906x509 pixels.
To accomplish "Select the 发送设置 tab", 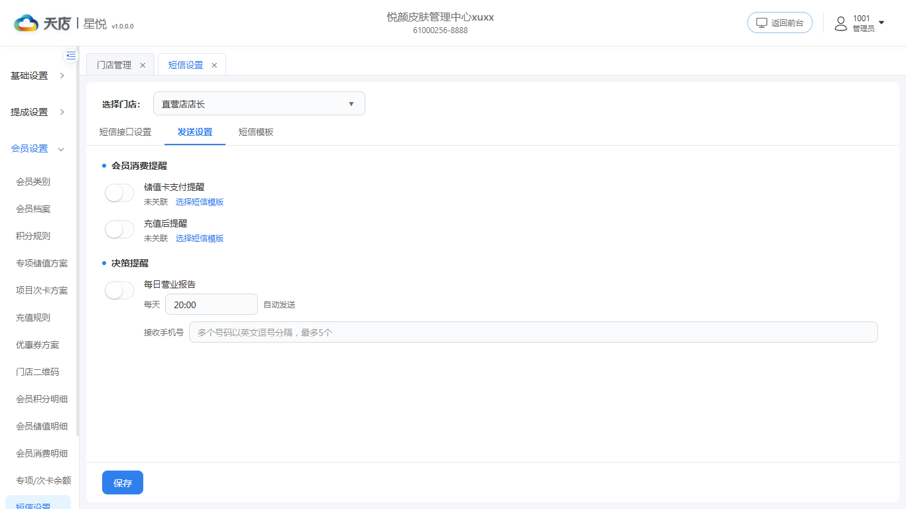I will [x=195, y=132].
